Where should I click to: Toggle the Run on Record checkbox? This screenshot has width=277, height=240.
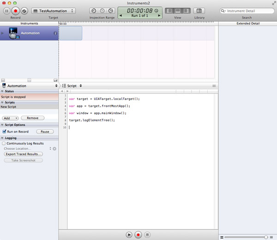tap(4, 132)
